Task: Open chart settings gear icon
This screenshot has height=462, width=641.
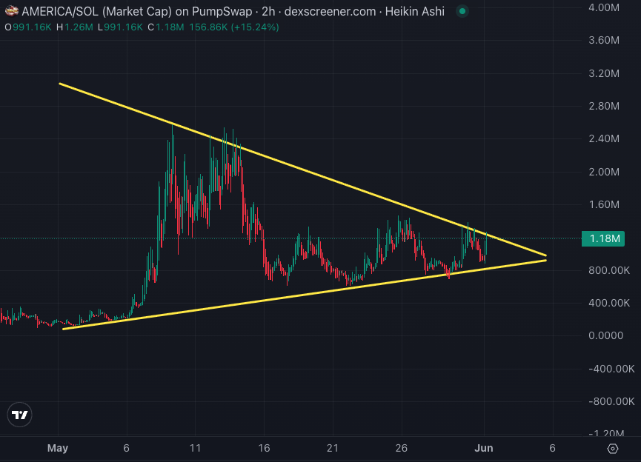Action: 612,449
